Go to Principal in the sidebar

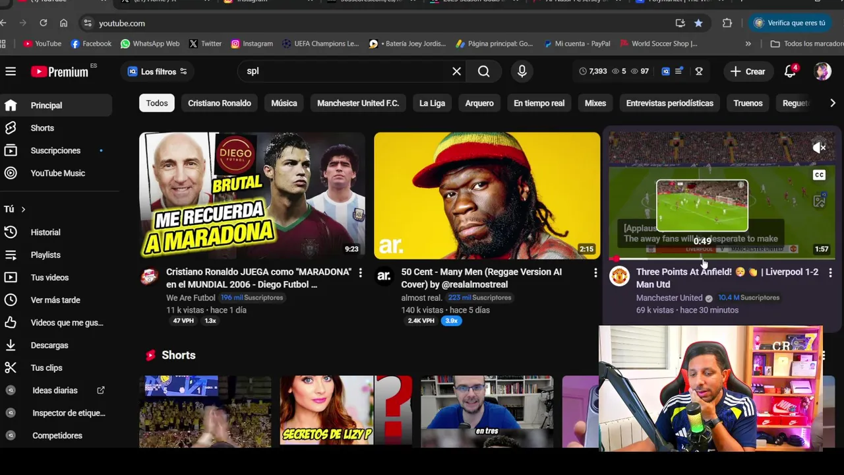tap(56, 106)
